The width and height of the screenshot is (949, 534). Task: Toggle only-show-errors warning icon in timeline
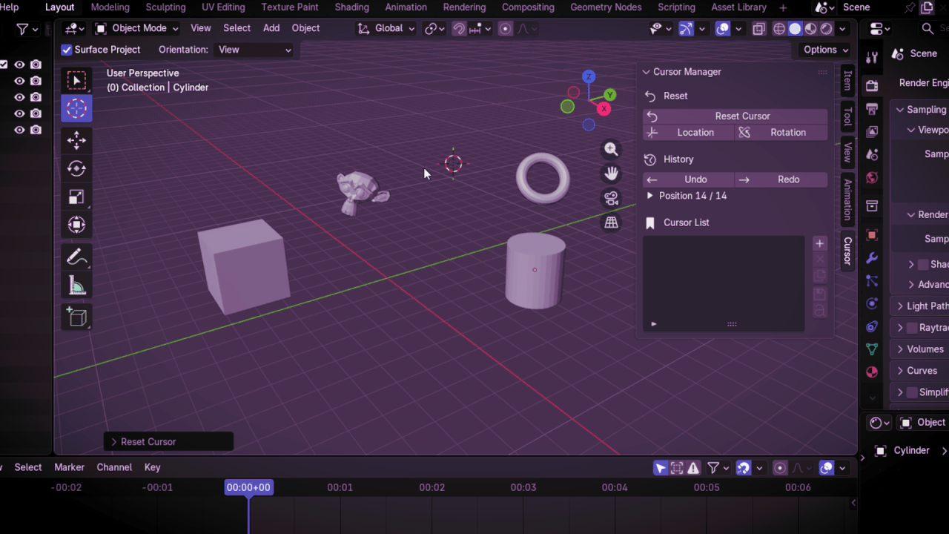(693, 468)
